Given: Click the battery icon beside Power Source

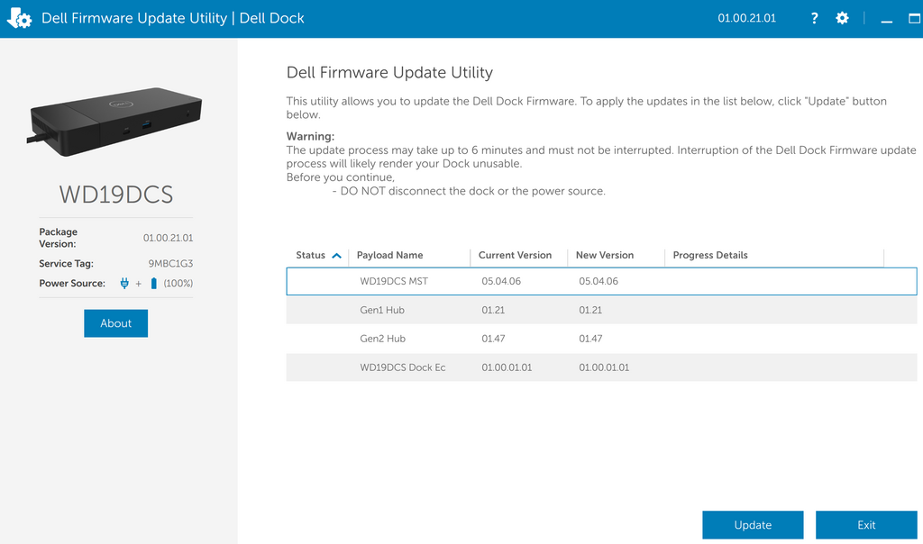Looking at the screenshot, I should pos(153,284).
